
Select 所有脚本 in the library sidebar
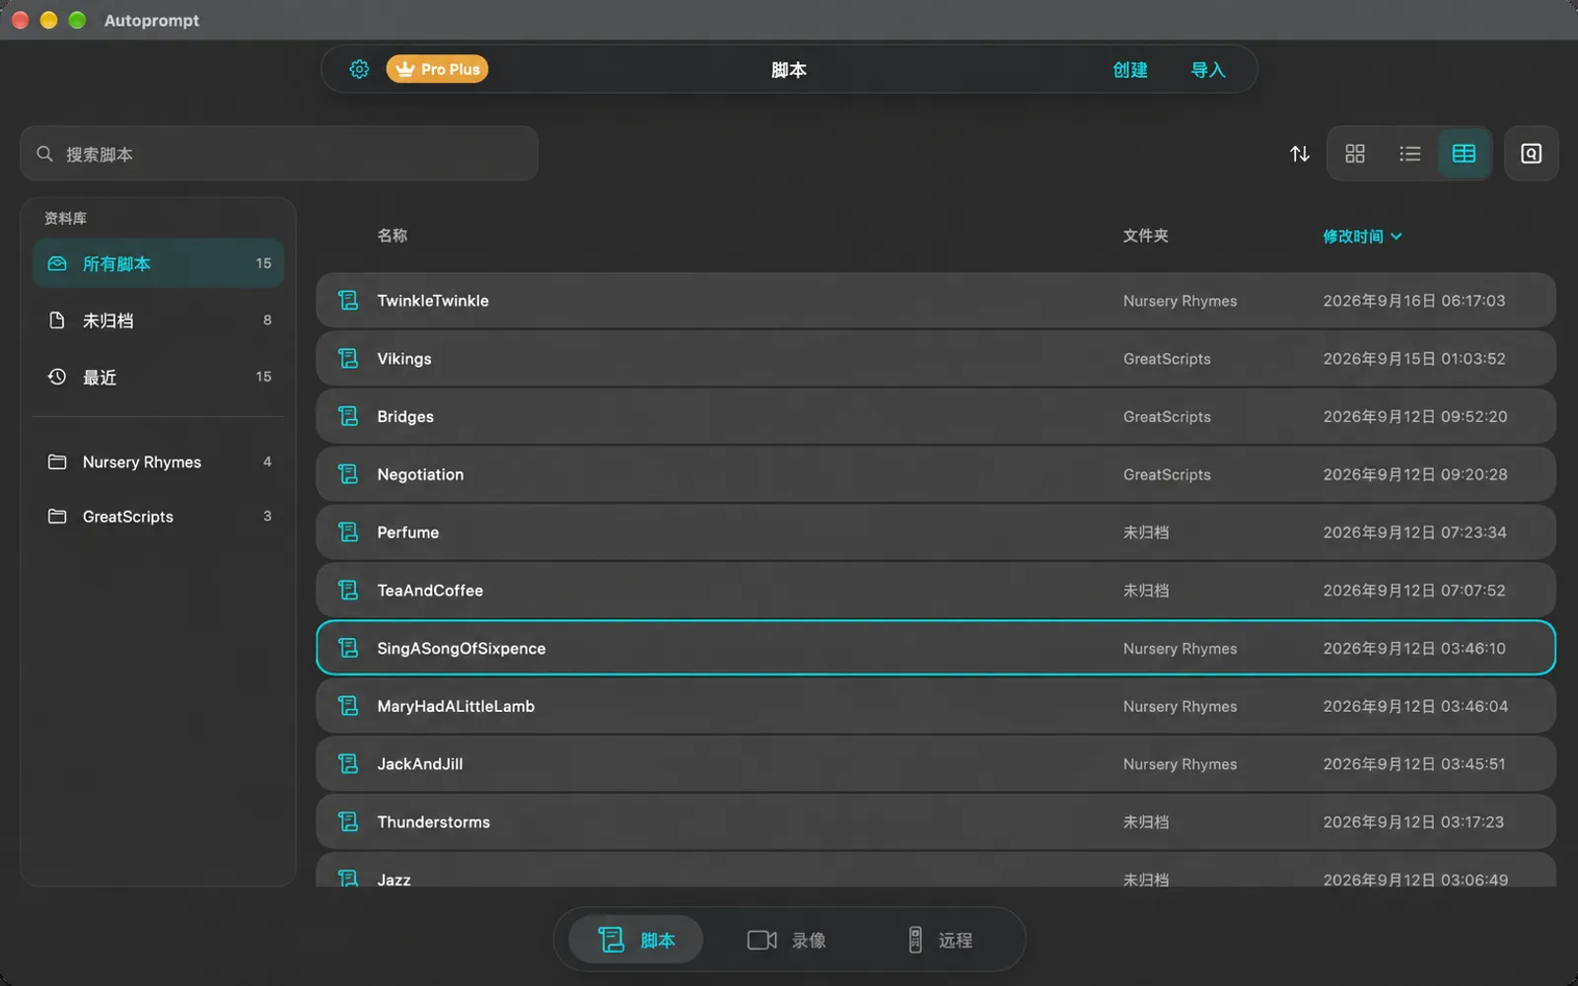pyautogui.click(x=158, y=263)
